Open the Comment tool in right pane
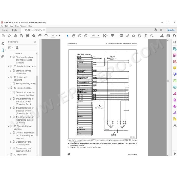 coord(175,68)
